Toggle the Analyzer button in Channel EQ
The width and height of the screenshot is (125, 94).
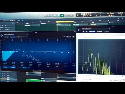pyautogui.click(x=6, y=67)
